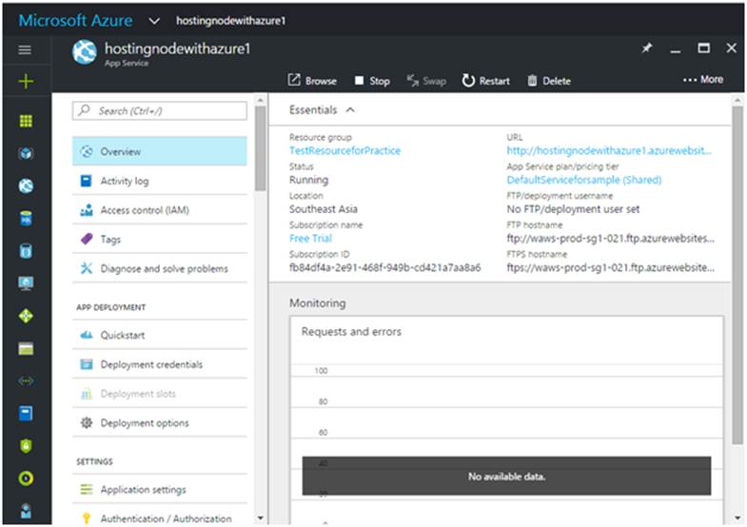Open Application settings
This screenshot has height=527, width=747.
click(x=160, y=489)
